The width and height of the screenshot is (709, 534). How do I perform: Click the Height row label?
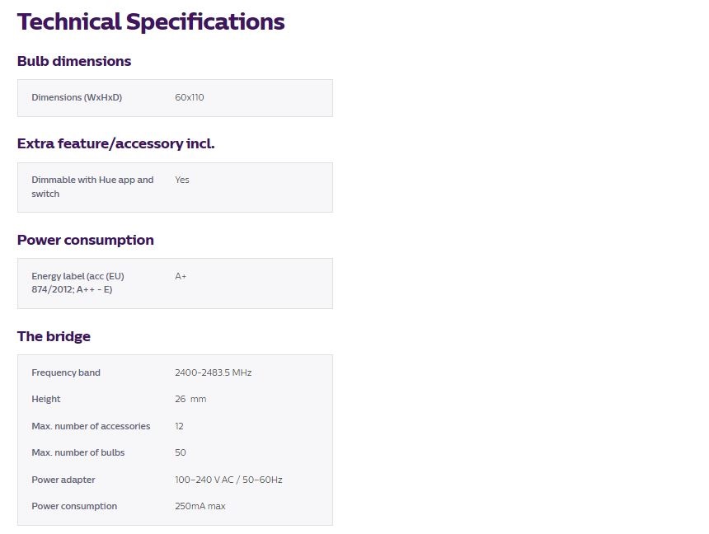point(46,399)
